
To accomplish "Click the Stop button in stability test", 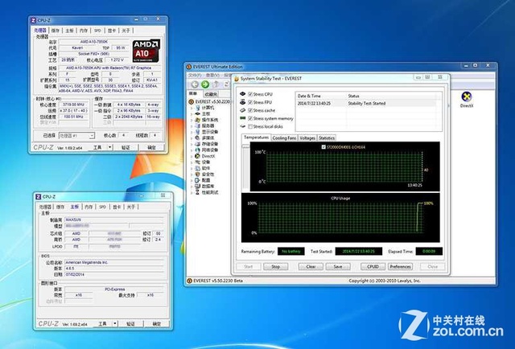I will [275, 267].
